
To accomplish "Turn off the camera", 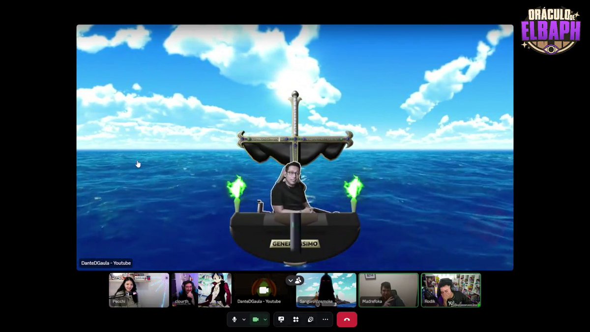I will click(x=256, y=319).
